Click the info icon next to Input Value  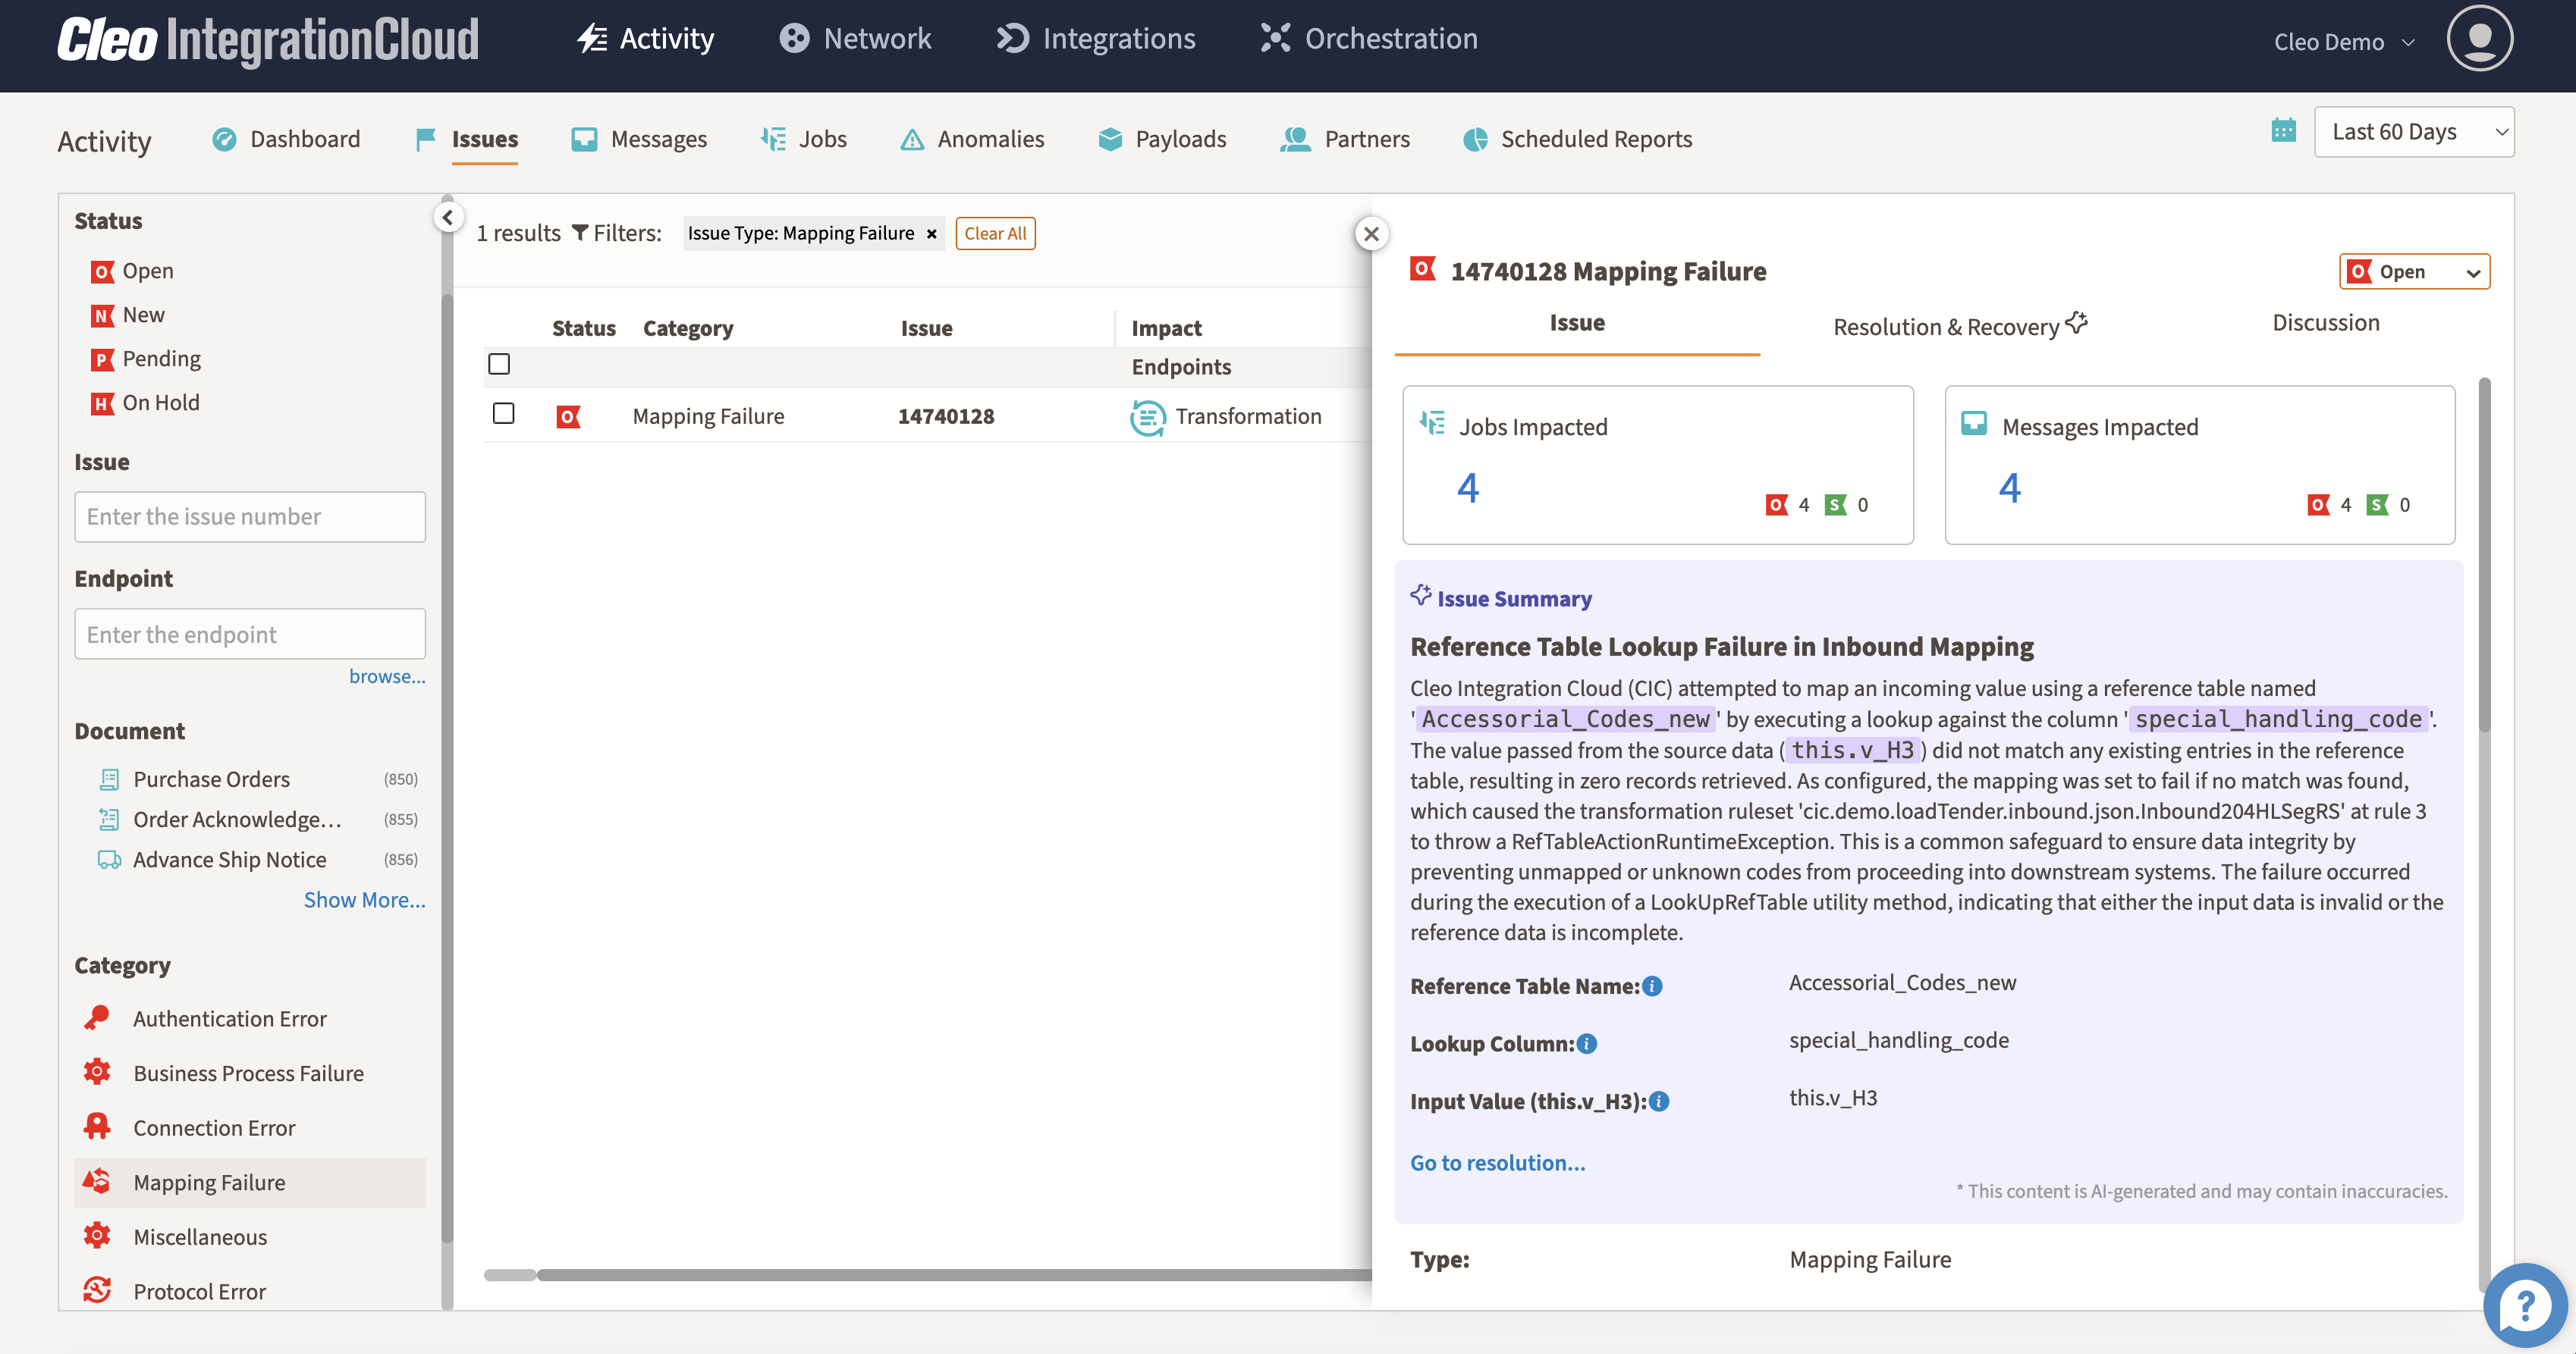1659,1102
